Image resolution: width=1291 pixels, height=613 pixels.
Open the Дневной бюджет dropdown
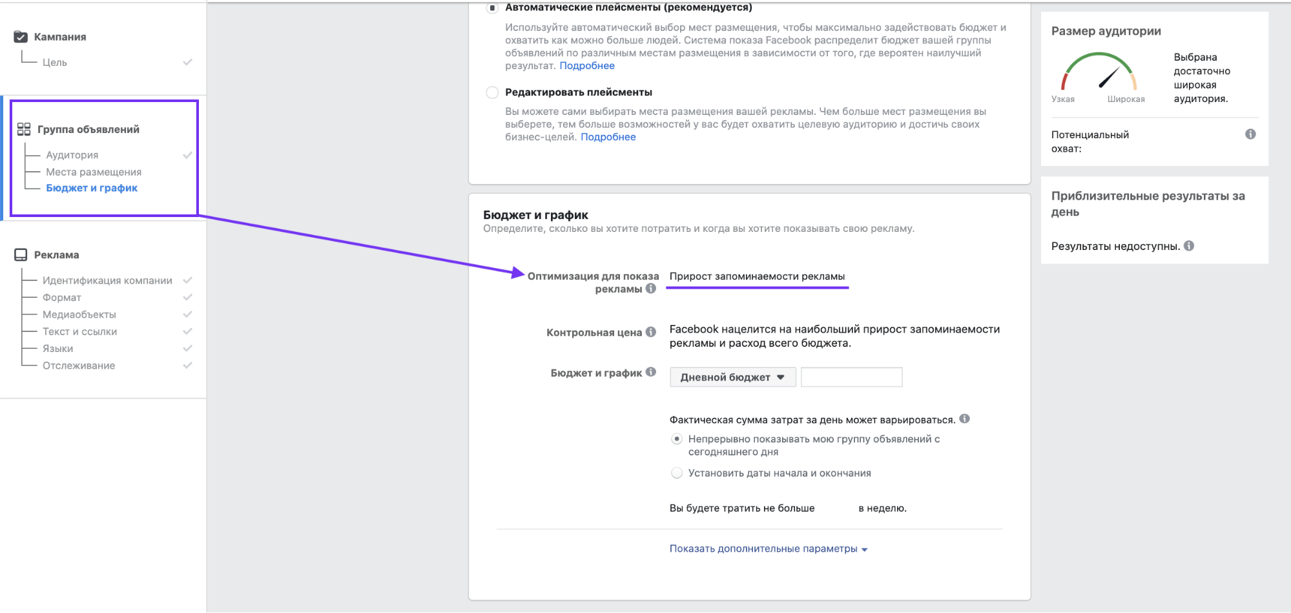pos(732,377)
